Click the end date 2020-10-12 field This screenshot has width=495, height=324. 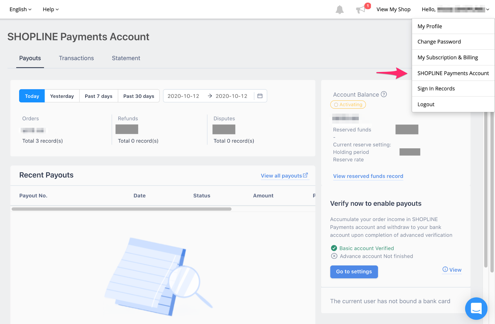click(231, 96)
